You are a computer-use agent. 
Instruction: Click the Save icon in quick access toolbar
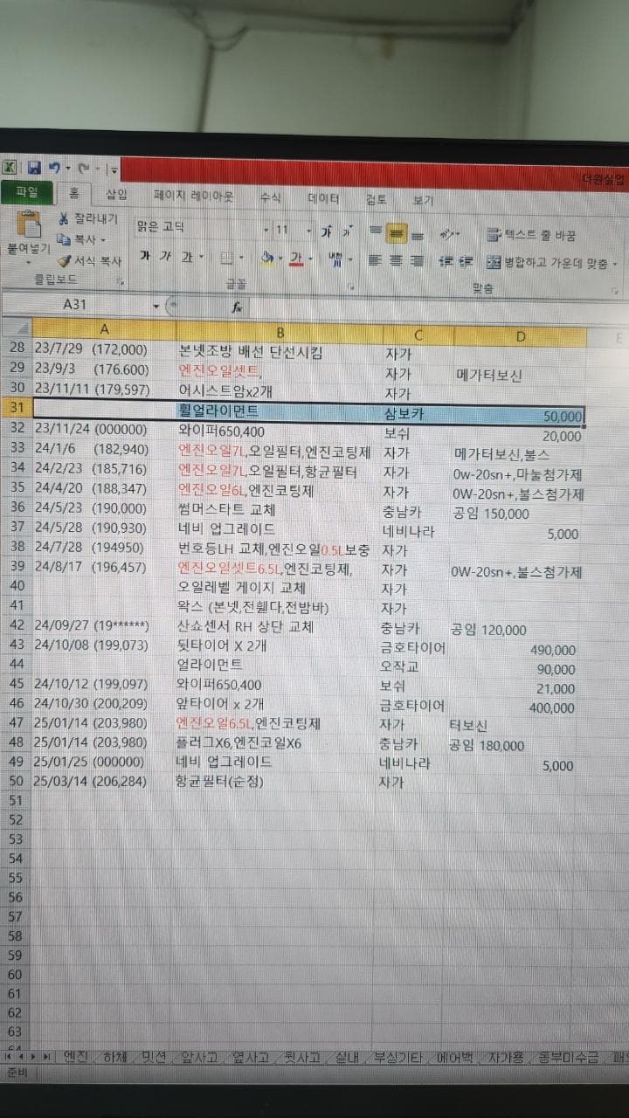[x=34, y=167]
